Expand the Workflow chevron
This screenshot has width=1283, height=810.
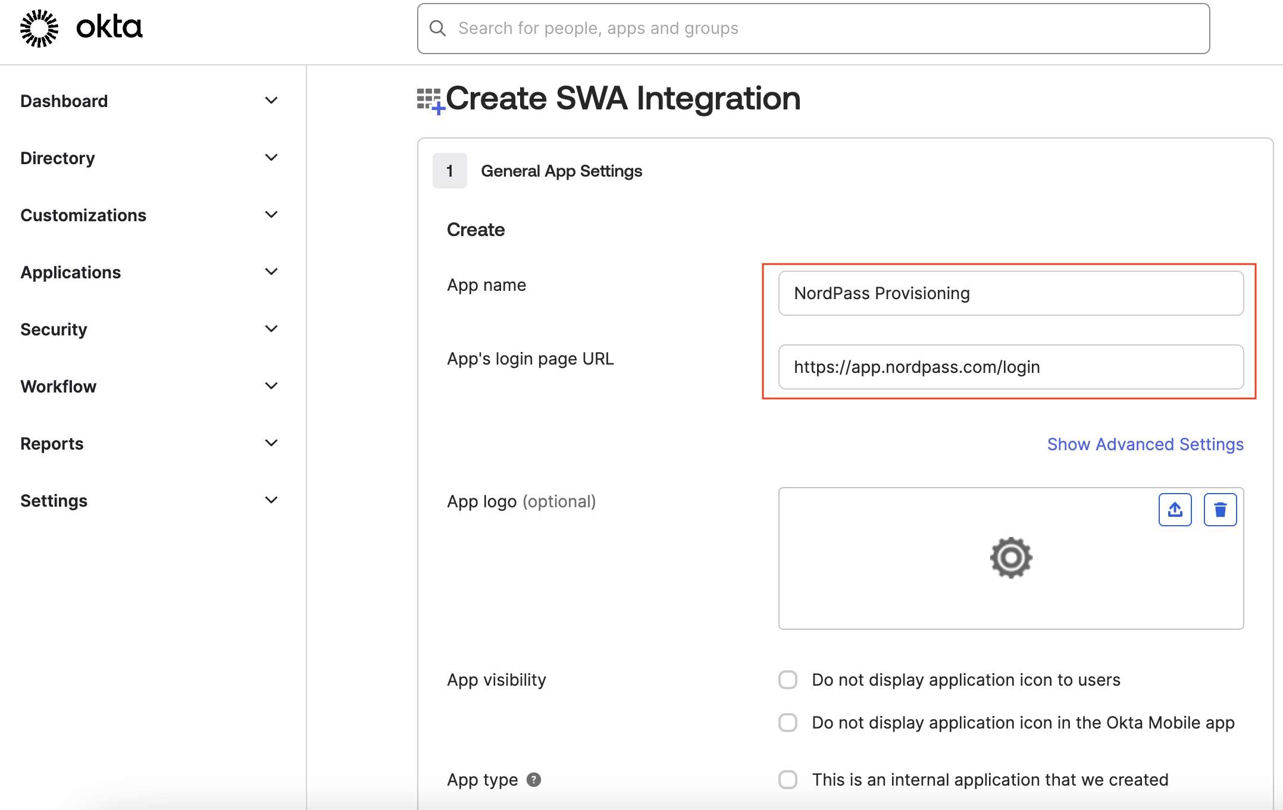pos(271,386)
